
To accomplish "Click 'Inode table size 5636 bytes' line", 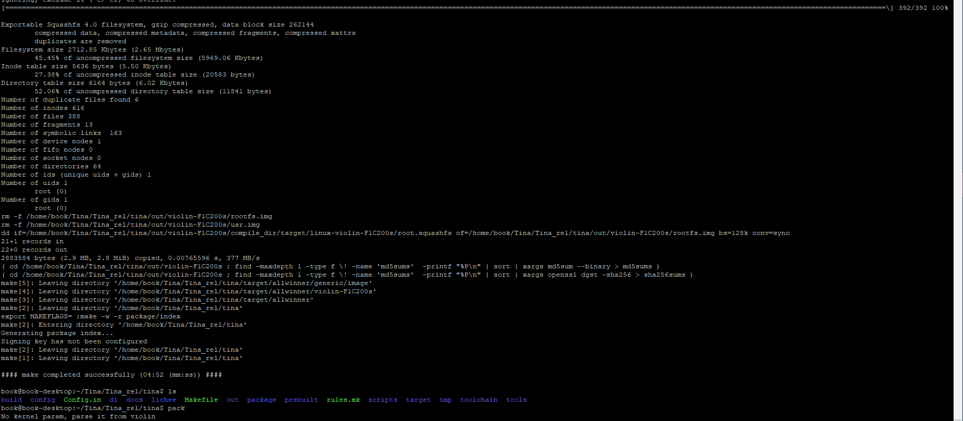I will point(87,66).
